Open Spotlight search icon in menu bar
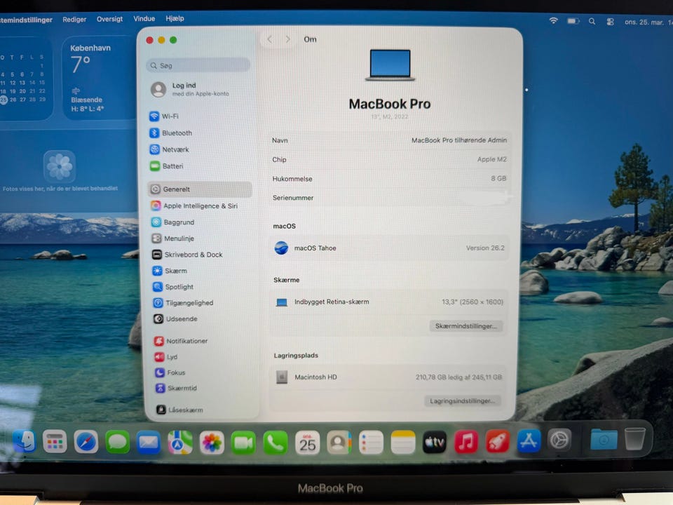The height and width of the screenshot is (505, 673). tap(592, 21)
